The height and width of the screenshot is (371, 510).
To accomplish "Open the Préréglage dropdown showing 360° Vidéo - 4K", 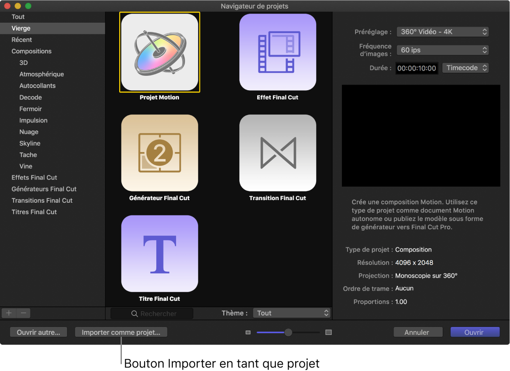I will pos(442,31).
